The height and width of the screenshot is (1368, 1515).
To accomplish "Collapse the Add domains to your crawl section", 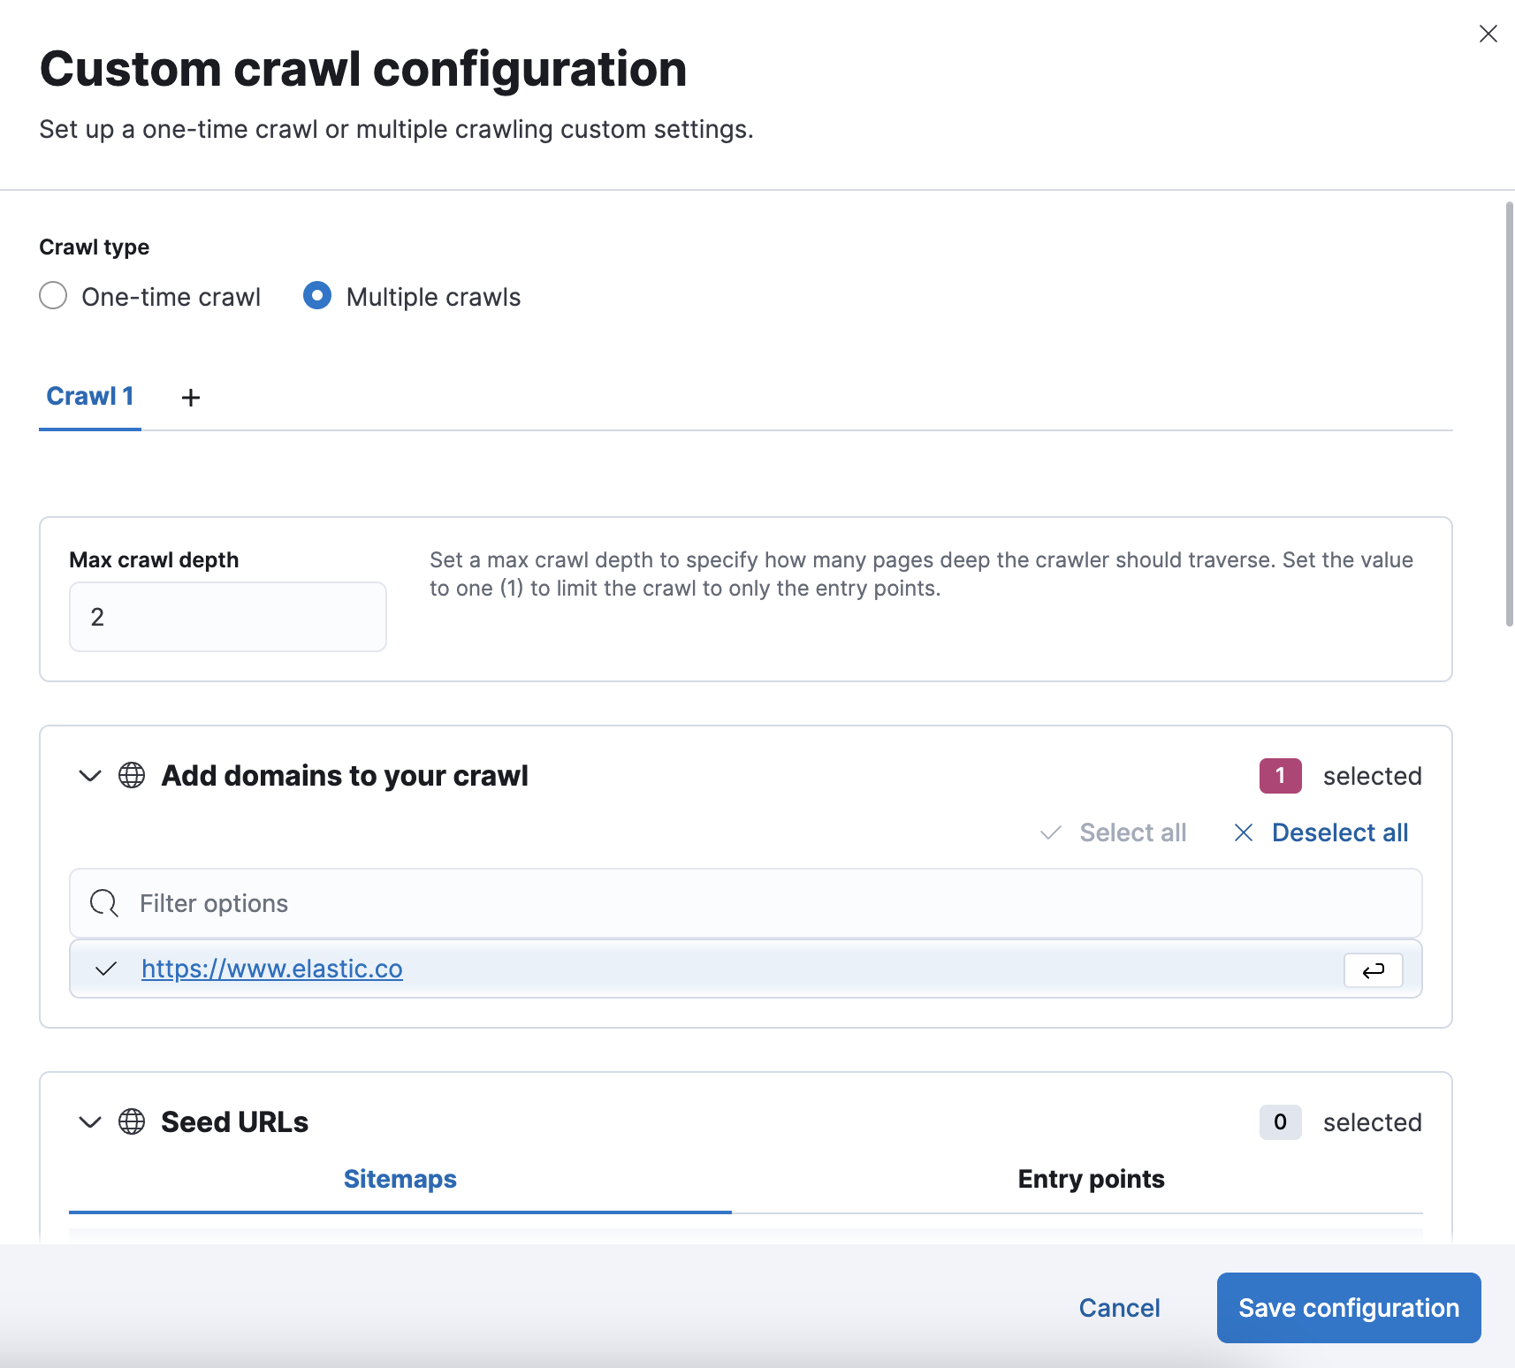I will click(89, 776).
